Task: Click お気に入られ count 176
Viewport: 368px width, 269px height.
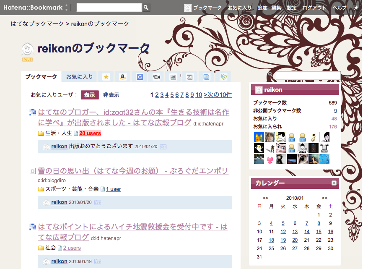Action: click(333, 127)
